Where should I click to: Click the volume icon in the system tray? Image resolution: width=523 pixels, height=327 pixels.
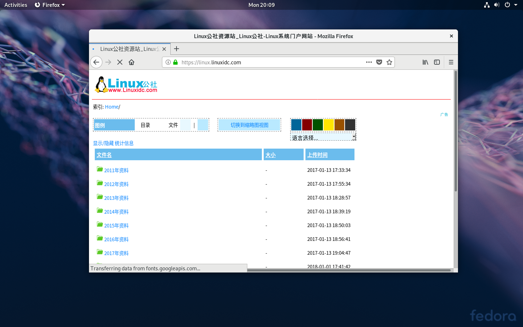tap(497, 5)
